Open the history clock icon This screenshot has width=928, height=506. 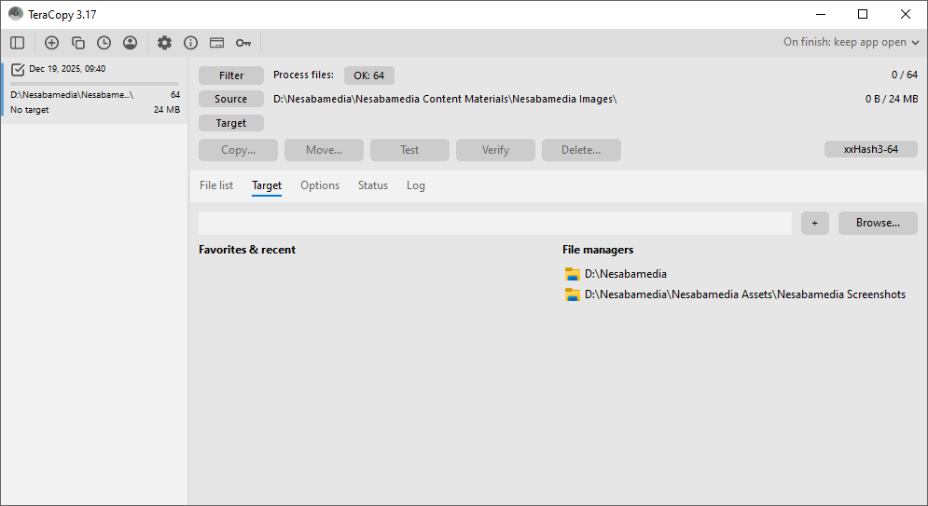click(104, 43)
